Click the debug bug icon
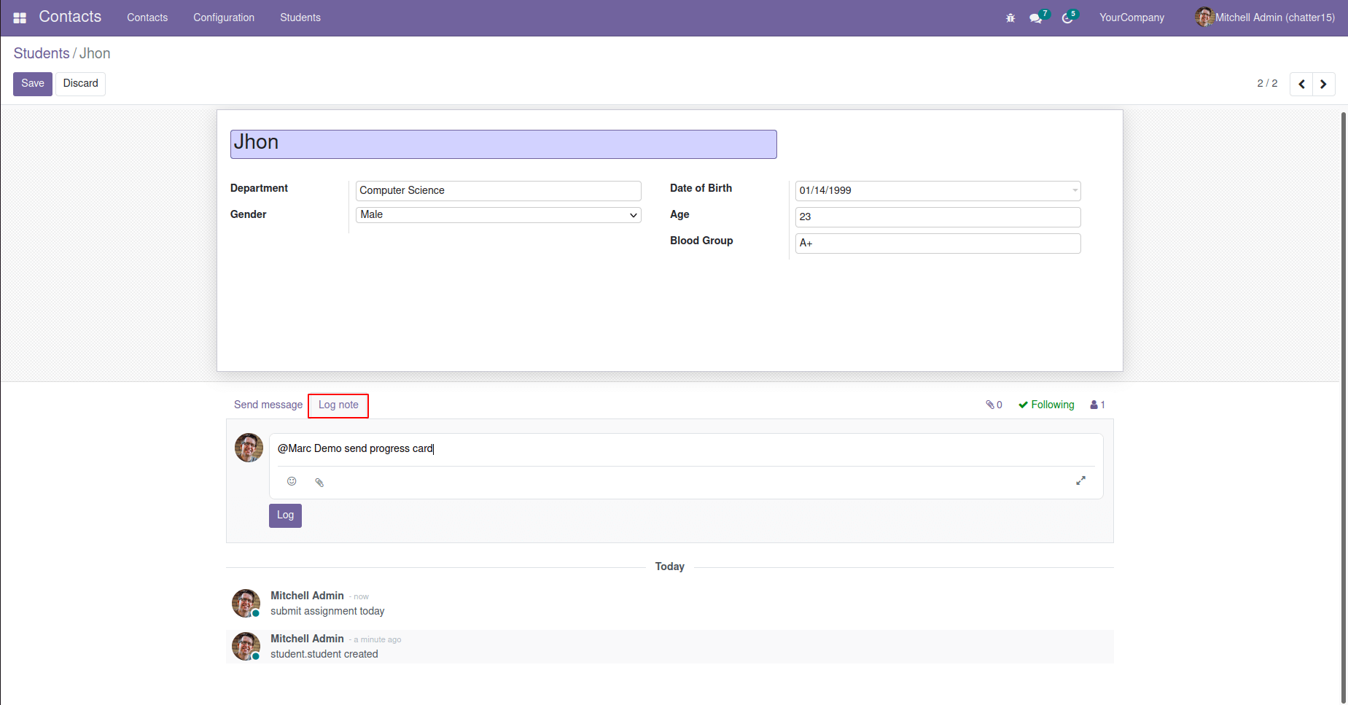1348x705 pixels. [x=1010, y=18]
